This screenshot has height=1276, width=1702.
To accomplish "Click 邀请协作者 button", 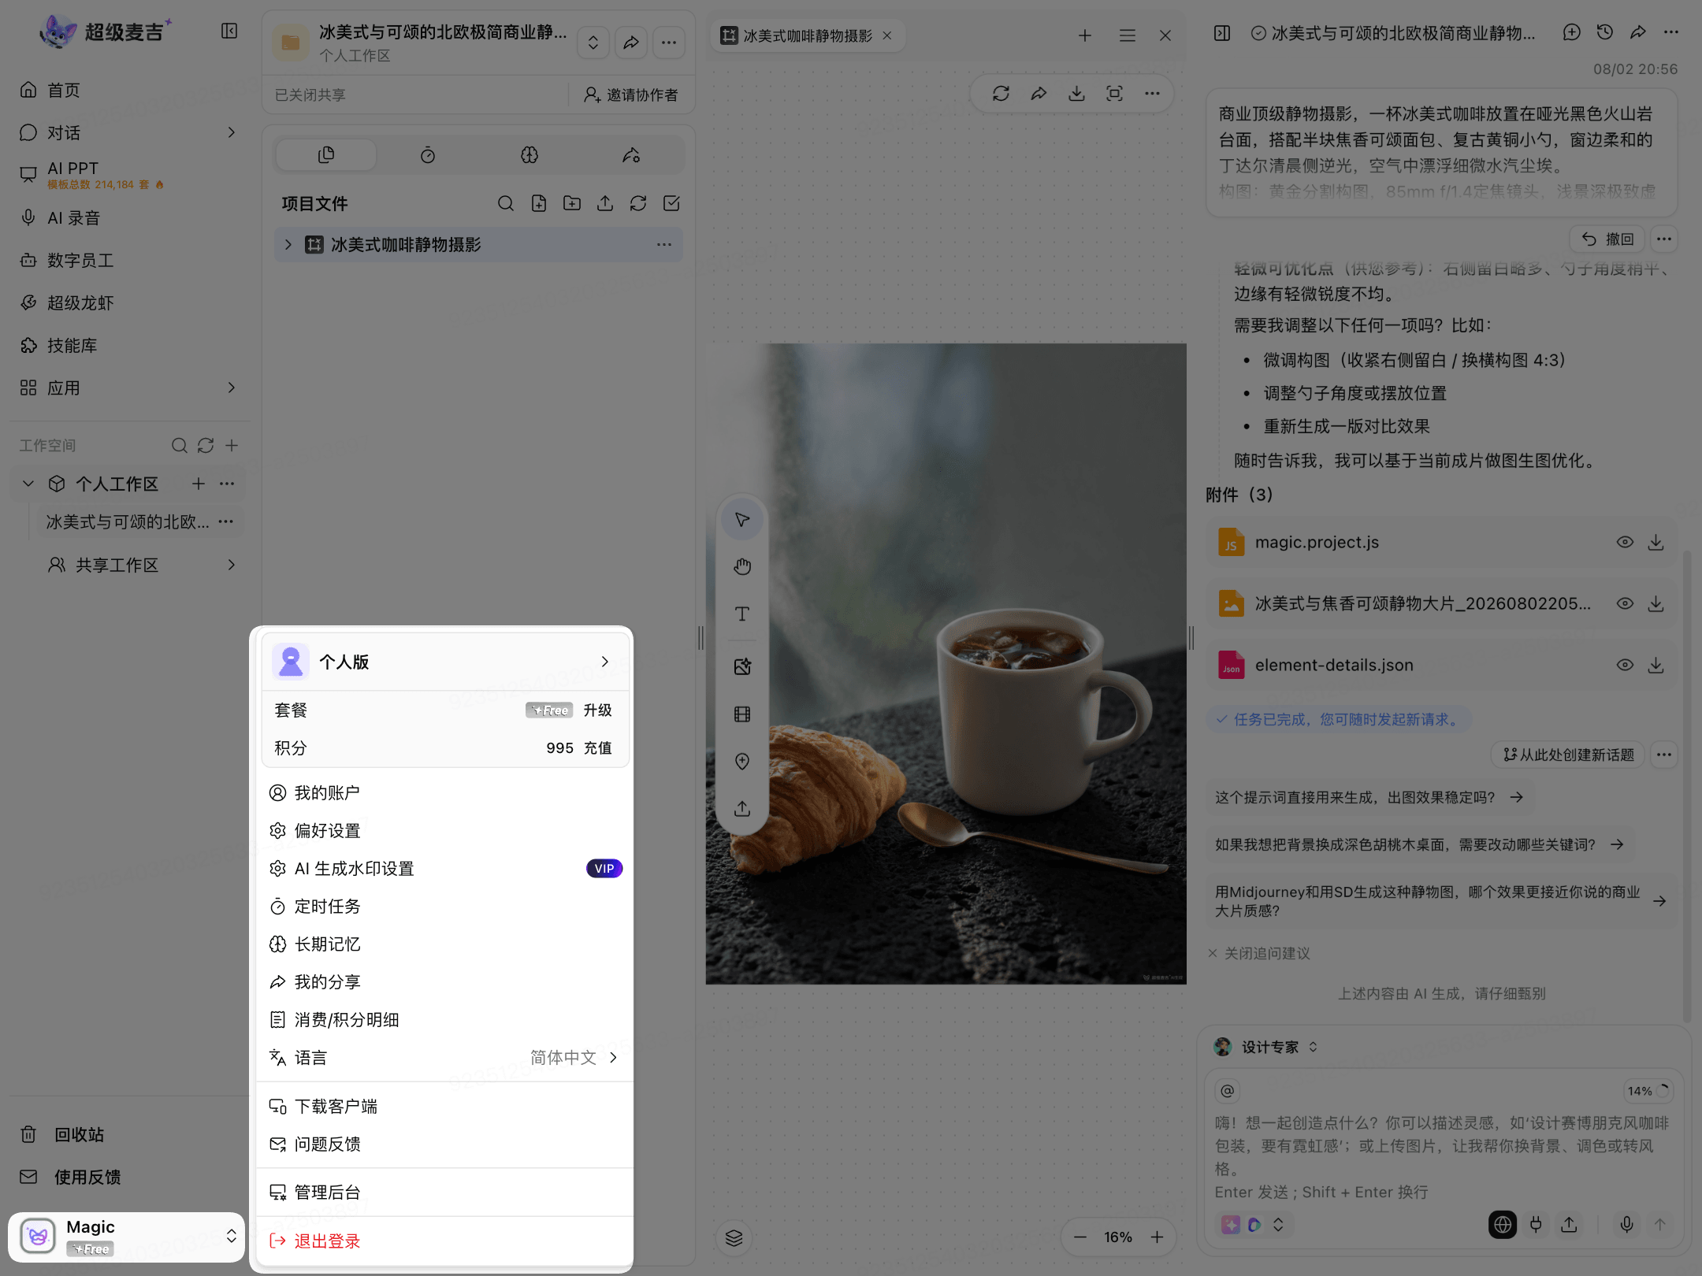I will pyautogui.click(x=630, y=95).
